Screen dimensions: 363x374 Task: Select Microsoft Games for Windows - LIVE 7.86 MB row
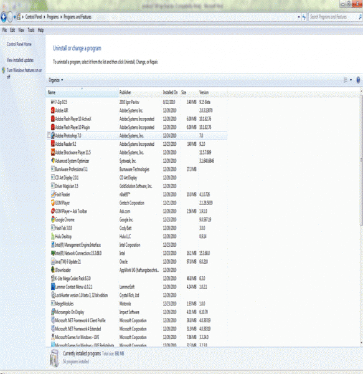(x=136, y=337)
